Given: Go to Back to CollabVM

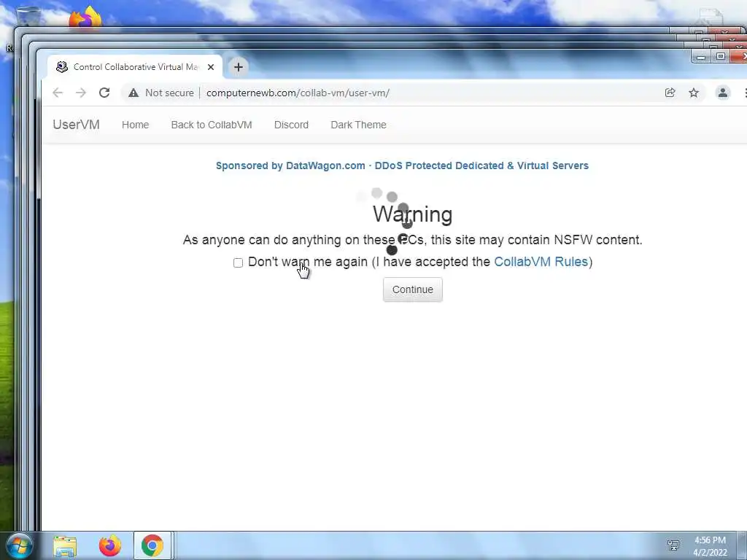Looking at the screenshot, I should [x=212, y=125].
